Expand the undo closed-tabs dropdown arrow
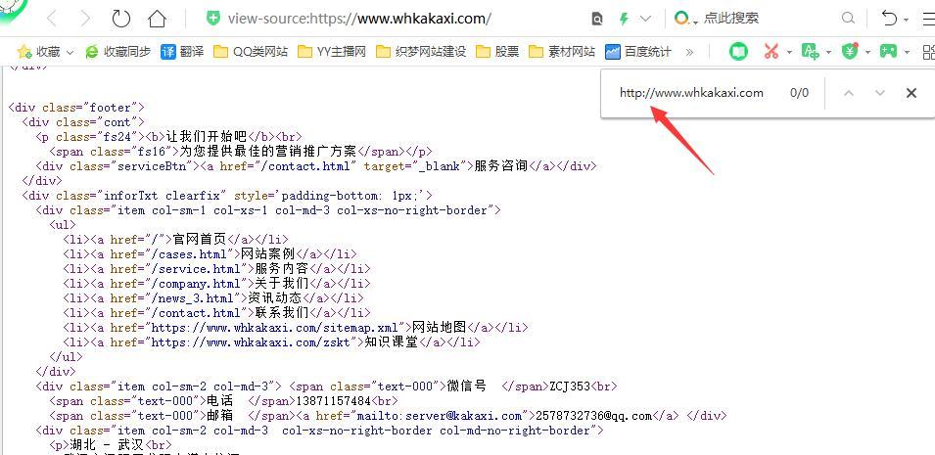The width and height of the screenshot is (935, 455). (x=907, y=20)
